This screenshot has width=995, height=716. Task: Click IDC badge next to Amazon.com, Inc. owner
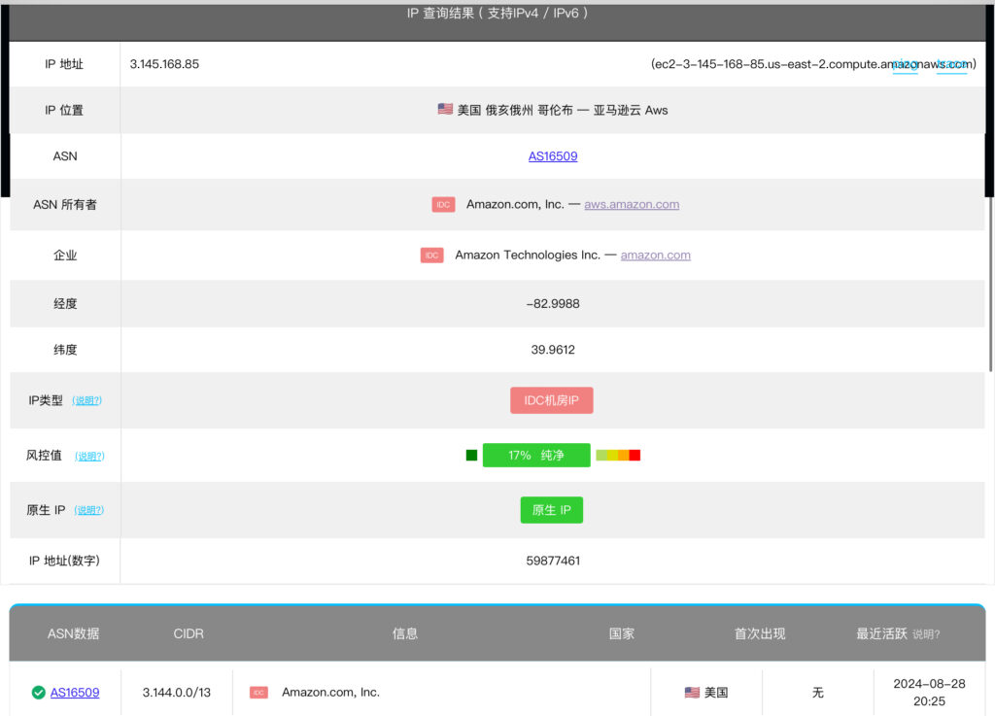(443, 205)
